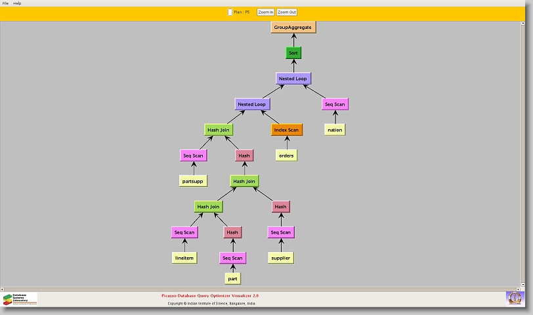
Task: Click the institute emblem in bottom right corner
Action: [515, 298]
